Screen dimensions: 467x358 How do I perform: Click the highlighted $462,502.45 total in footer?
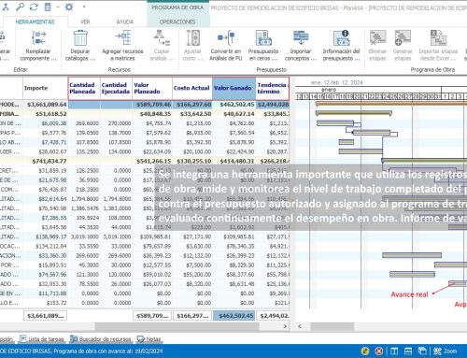[x=233, y=316]
